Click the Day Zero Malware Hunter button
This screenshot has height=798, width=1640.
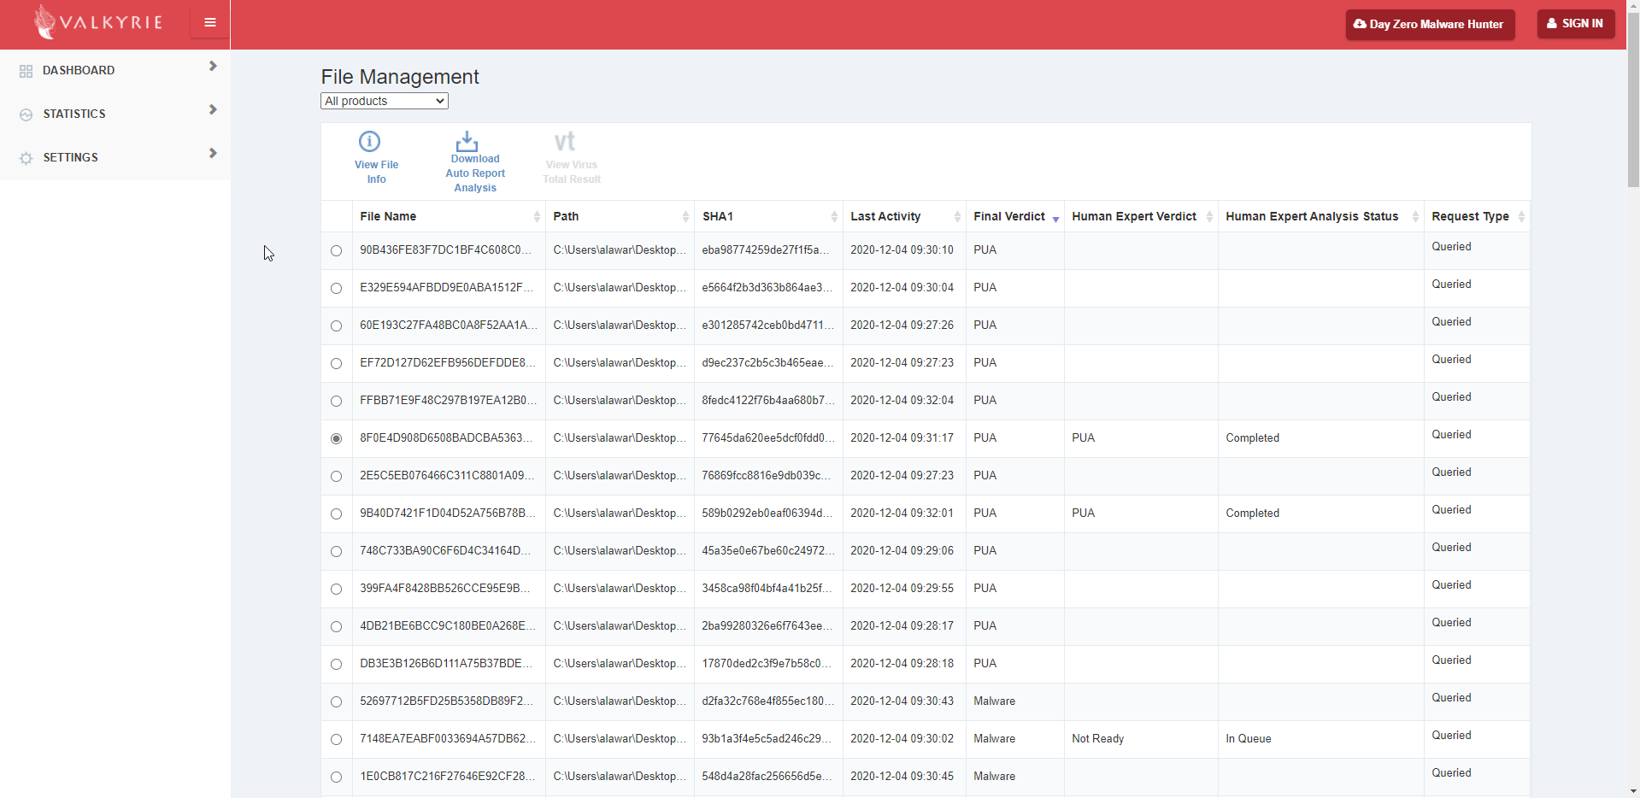(1429, 25)
